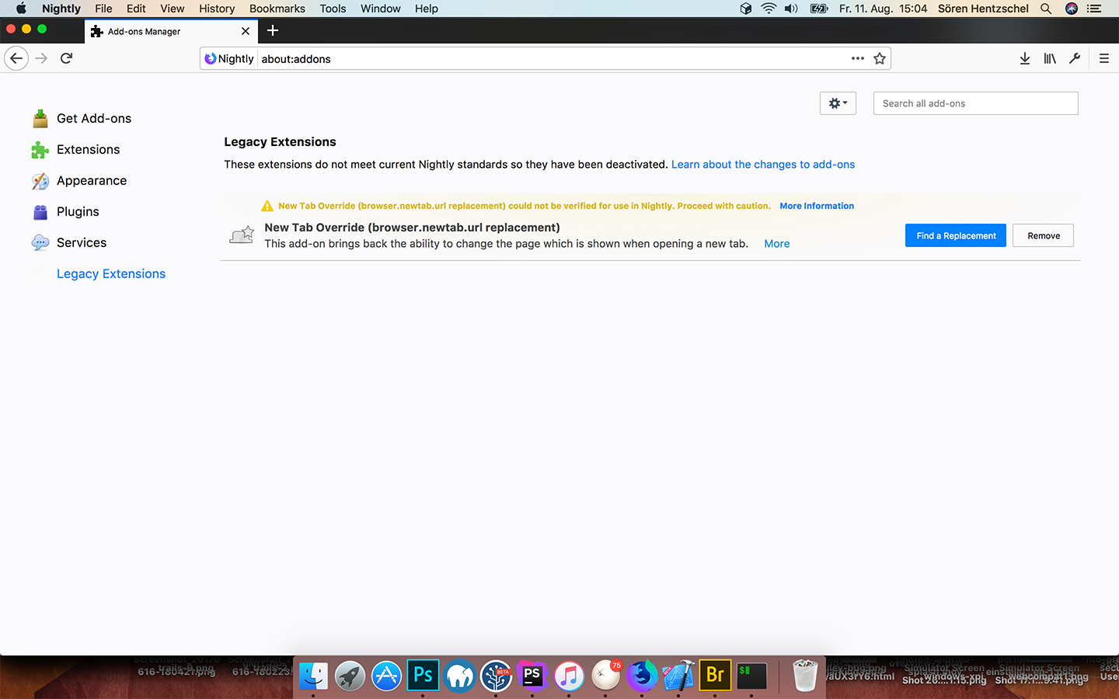Screen dimensions: 1119x699
Task: Open the Edit menu
Action: [x=136, y=9]
